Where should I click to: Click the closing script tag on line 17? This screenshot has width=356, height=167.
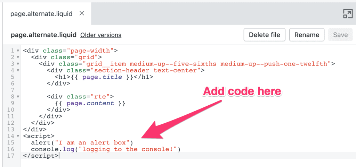click(x=41, y=156)
